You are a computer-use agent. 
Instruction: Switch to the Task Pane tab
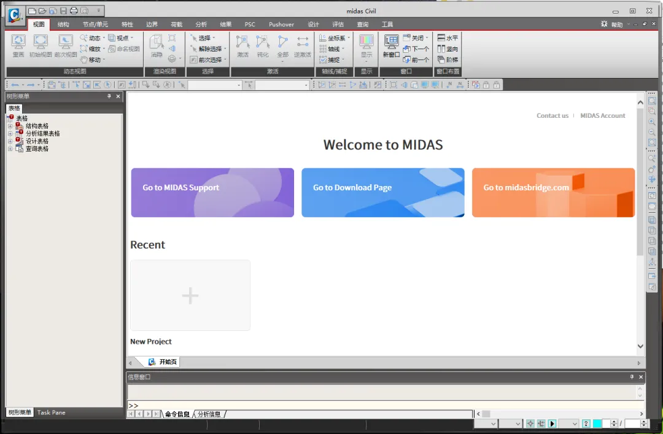pos(51,413)
